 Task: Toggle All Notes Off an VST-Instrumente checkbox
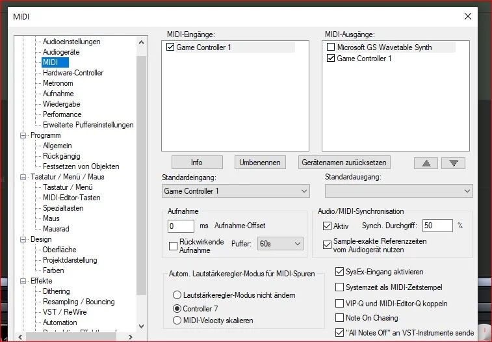coord(339,333)
